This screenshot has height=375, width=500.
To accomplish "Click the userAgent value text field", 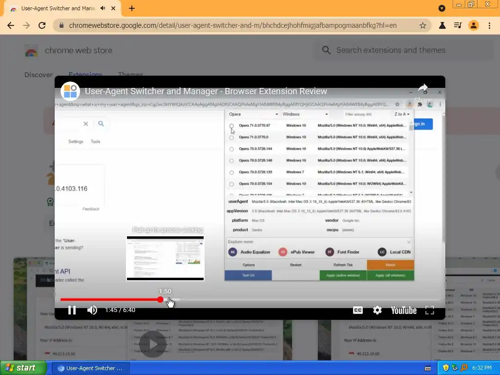I will click(332, 202).
